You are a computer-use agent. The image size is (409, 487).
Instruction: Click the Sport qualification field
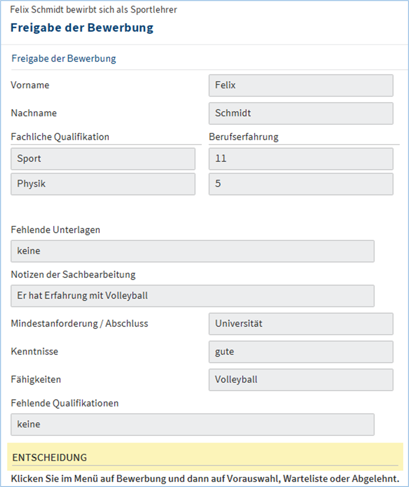(x=103, y=159)
